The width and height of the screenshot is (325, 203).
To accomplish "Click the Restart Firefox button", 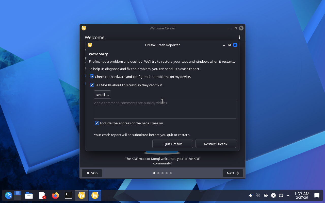I will point(216,144).
